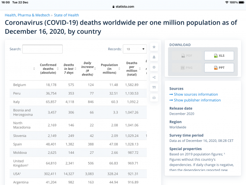This screenshot has width=246, height=185.
Task: Open the gear settings icon
Action: (x=154, y=67)
